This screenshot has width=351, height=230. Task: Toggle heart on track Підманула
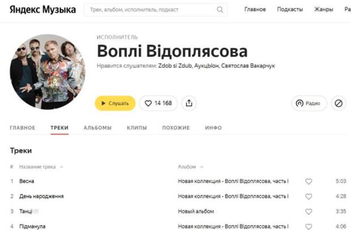[309, 227]
